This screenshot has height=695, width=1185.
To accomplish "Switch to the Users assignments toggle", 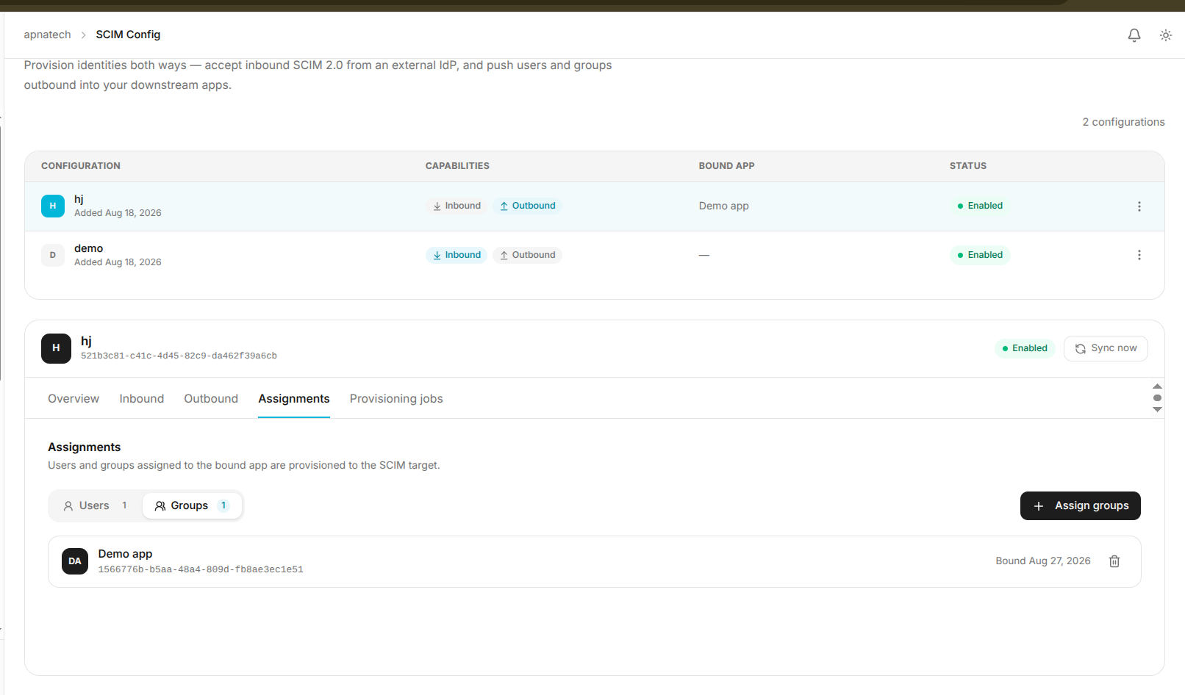I will click(96, 505).
